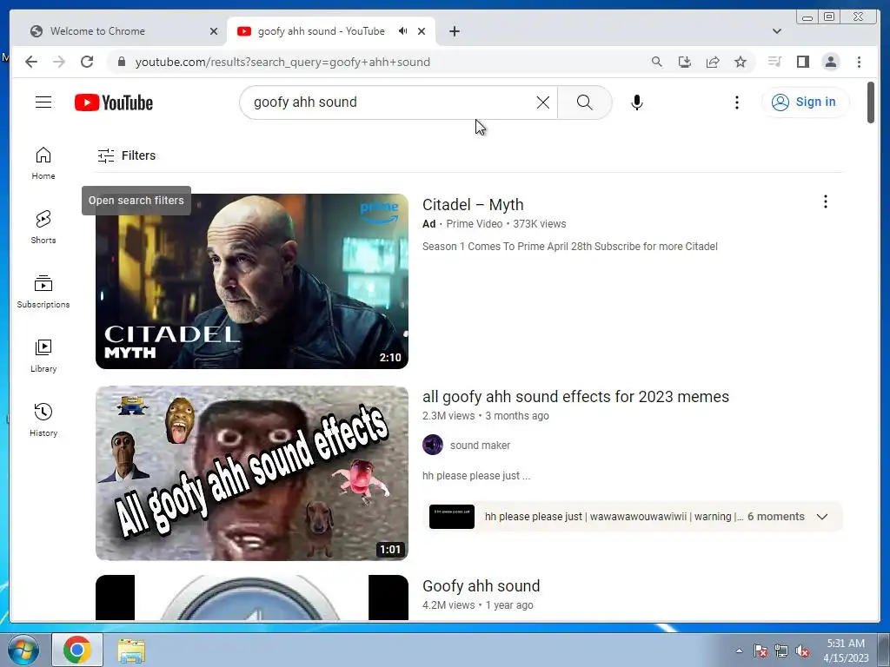Go back with the browser back arrow
This screenshot has width=890, height=667.
pyautogui.click(x=31, y=62)
